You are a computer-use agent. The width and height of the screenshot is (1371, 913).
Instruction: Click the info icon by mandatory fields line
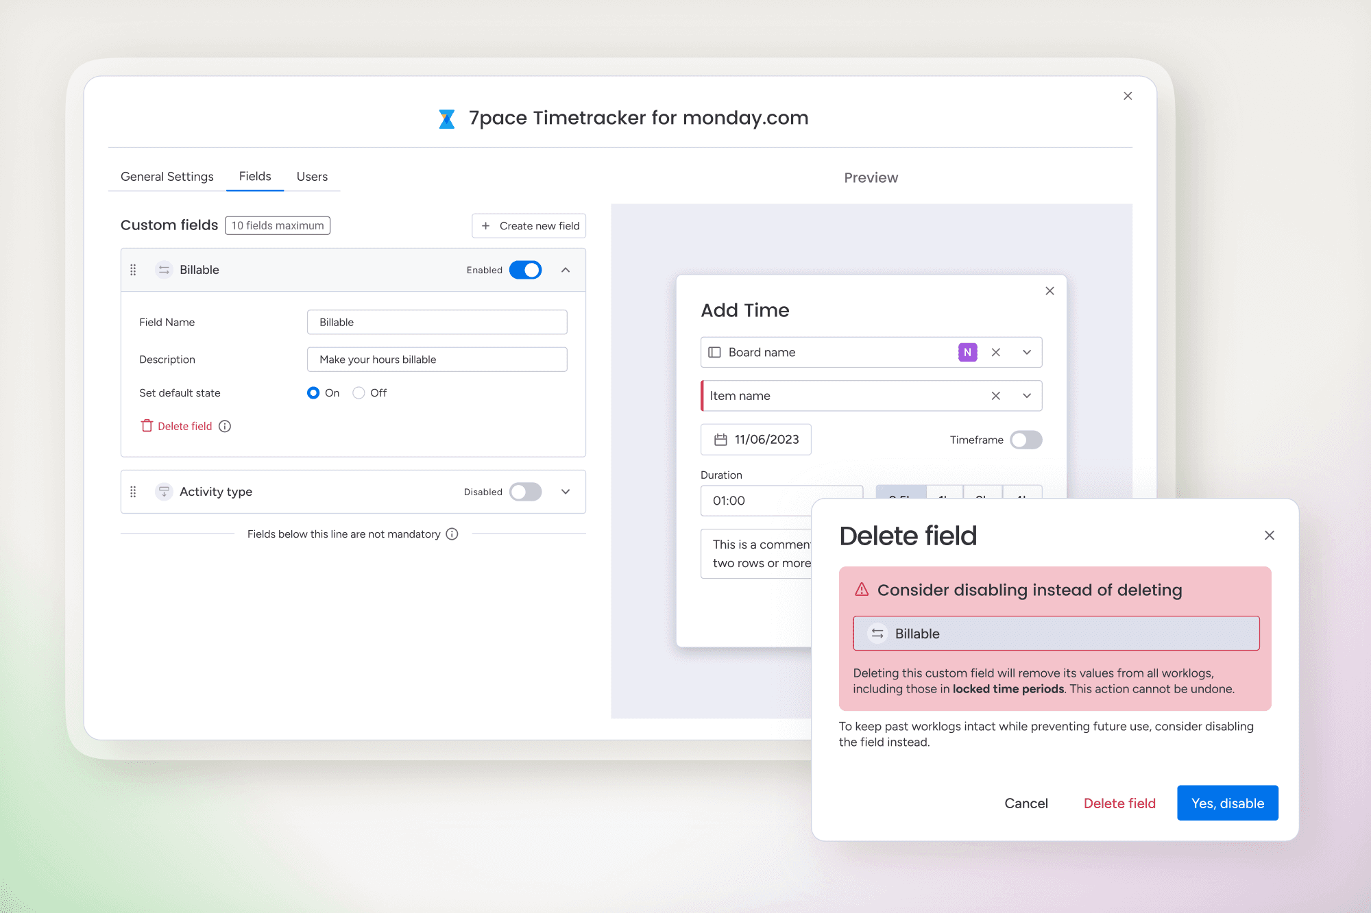point(452,534)
